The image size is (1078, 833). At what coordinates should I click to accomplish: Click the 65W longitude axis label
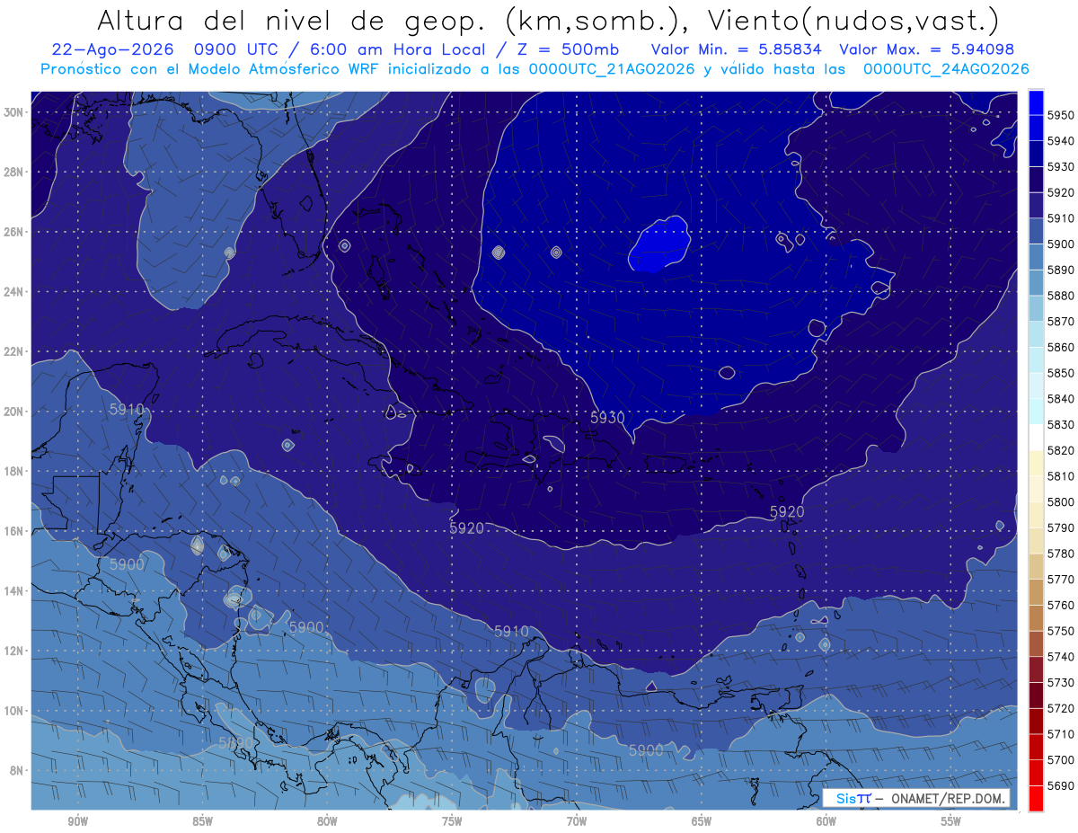pyautogui.click(x=702, y=821)
